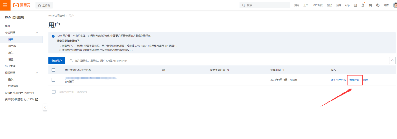397x139 pixels.
Task: Click the dns账号 display name
Action: pos(69,82)
